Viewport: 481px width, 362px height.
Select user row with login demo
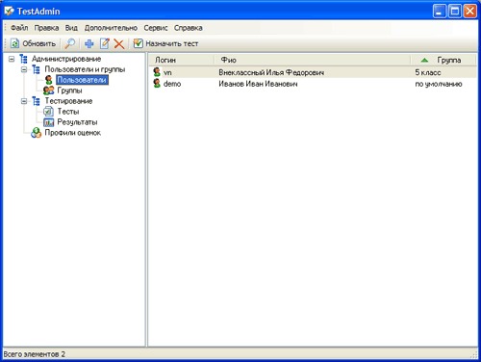[x=313, y=84]
